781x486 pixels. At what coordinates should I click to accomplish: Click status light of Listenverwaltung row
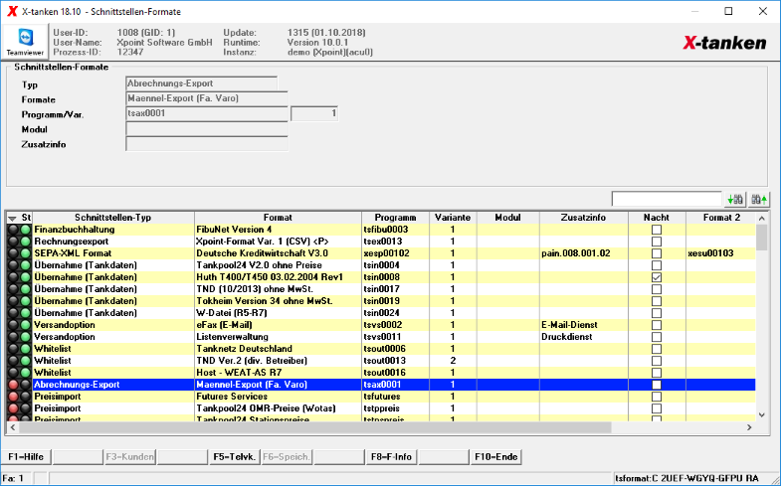pyautogui.click(x=25, y=337)
